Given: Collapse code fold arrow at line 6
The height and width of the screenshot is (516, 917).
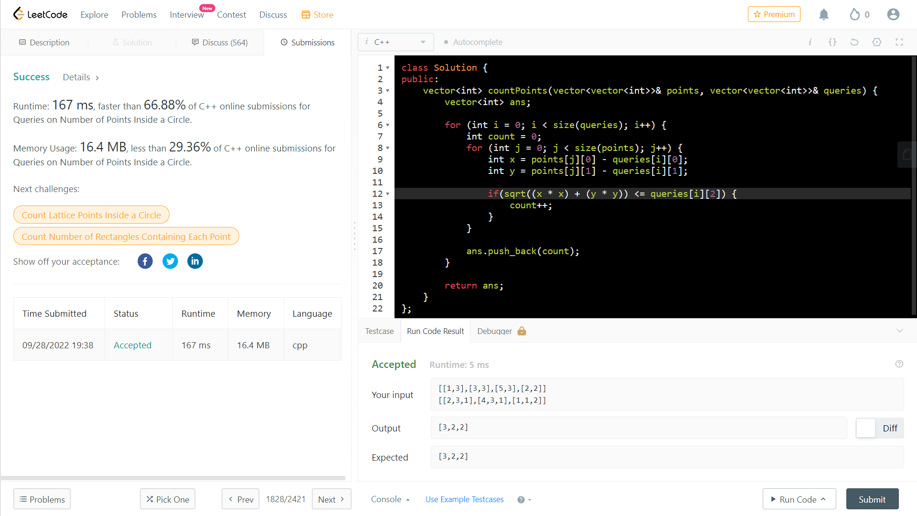Looking at the screenshot, I should 388,125.
